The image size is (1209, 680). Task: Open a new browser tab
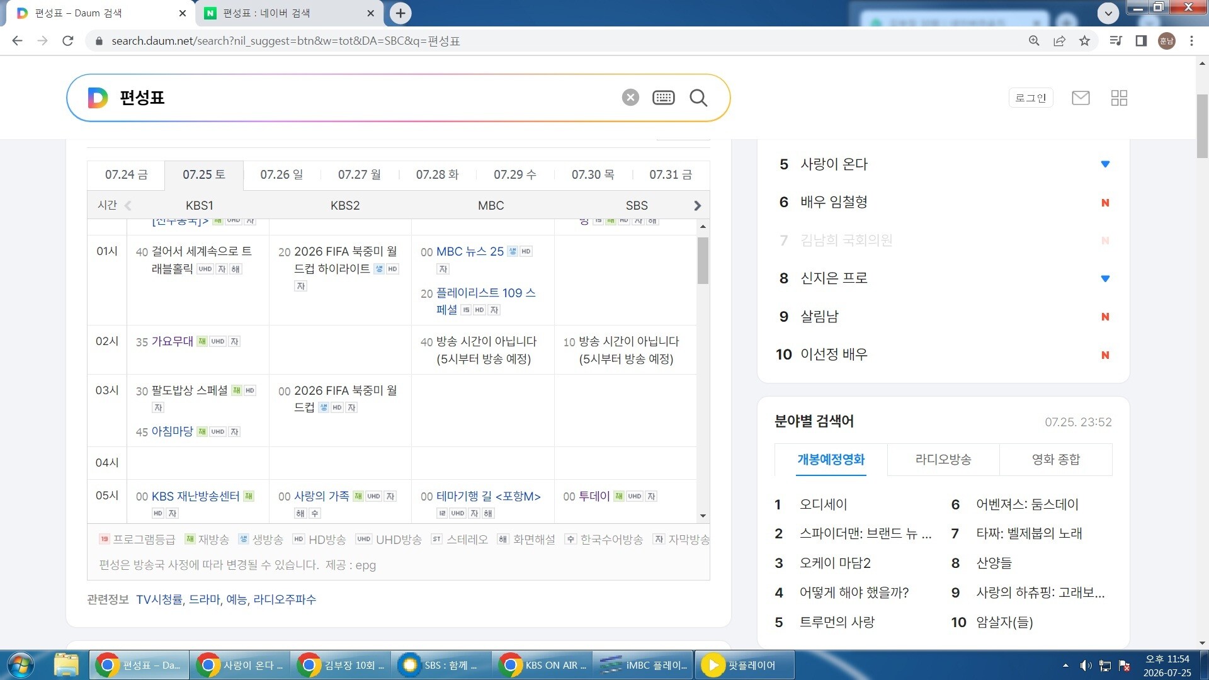400,13
